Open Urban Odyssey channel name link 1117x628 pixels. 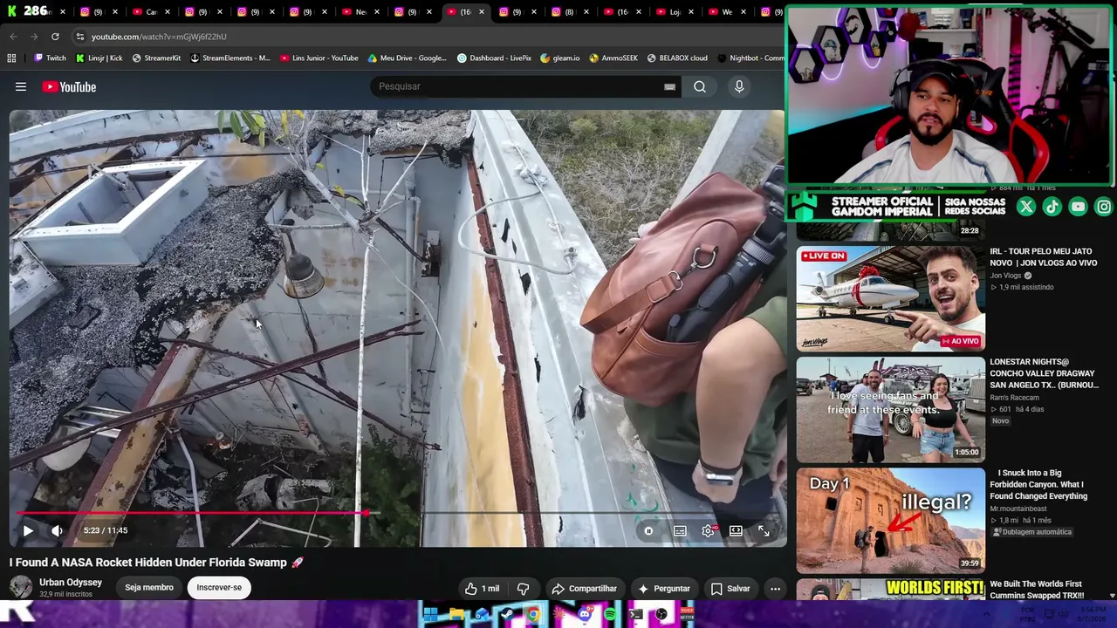click(x=71, y=583)
